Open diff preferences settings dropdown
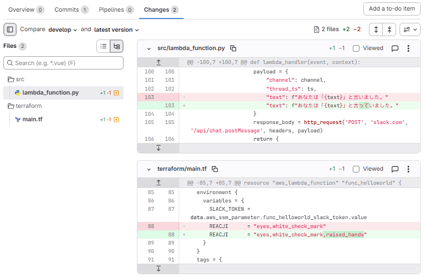The width and height of the screenshot is (424, 277). pyautogui.click(x=411, y=29)
